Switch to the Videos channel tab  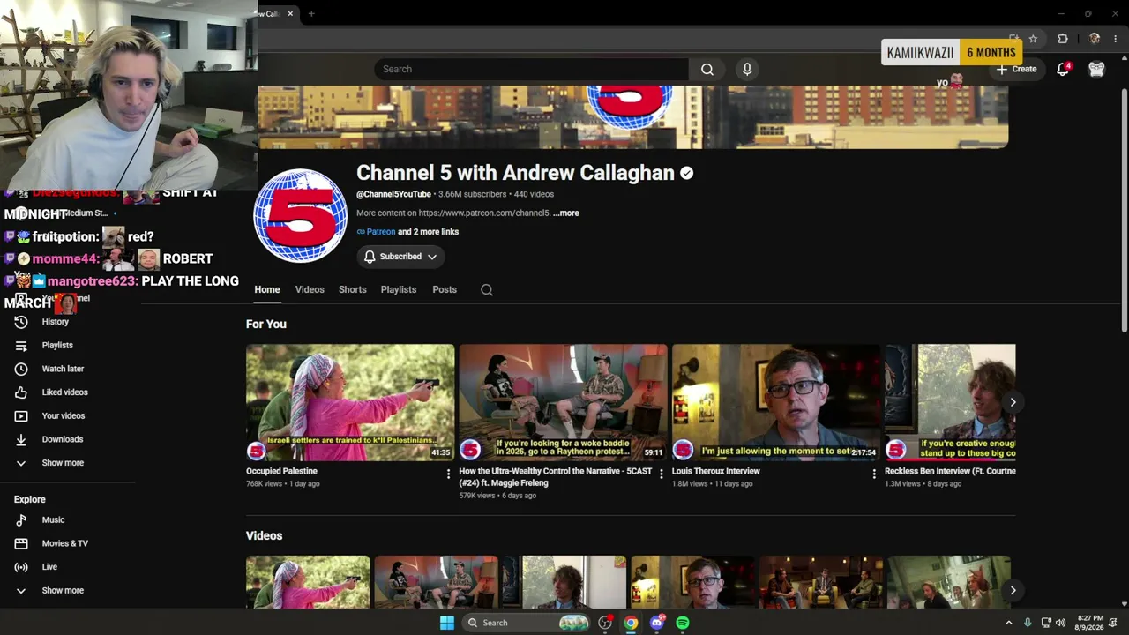click(310, 290)
